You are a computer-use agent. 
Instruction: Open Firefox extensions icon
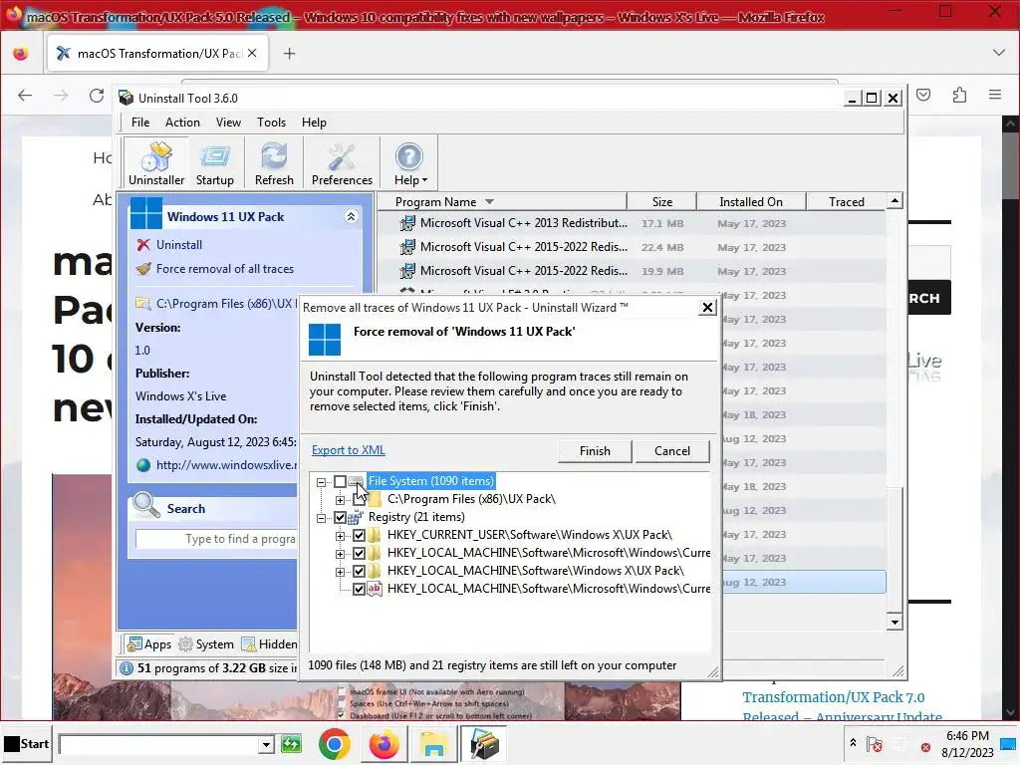point(959,95)
